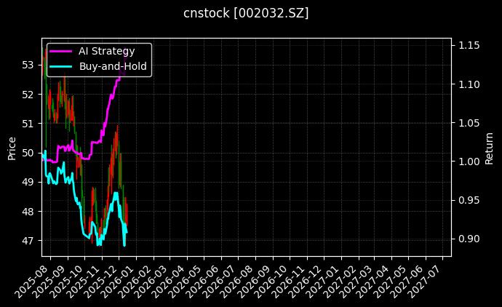Image resolution: width=502 pixels, height=307 pixels.
Task: Click the 53 price tick label
Action: pyautogui.click(x=29, y=65)
